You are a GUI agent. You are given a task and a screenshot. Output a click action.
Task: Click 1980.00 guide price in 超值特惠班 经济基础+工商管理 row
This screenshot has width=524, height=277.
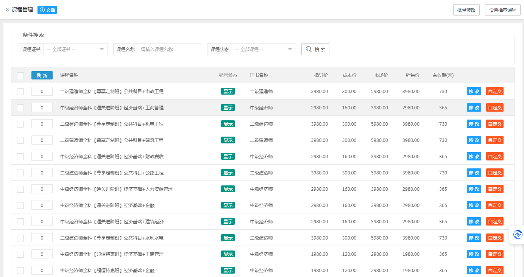point(320,254)
